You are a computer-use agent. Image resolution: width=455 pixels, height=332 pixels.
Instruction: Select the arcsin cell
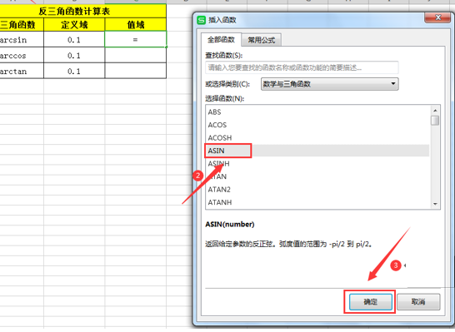point(22,39)
